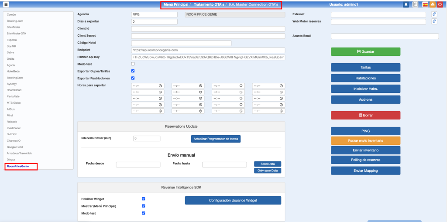447x222 pixels.
Task: Click the red Borrar button
Action: [365, 115]
